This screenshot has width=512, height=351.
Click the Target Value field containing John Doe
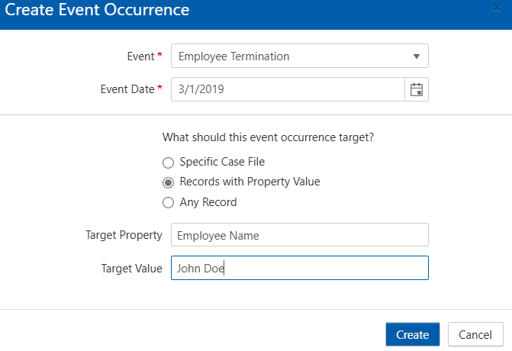(299, 268)
